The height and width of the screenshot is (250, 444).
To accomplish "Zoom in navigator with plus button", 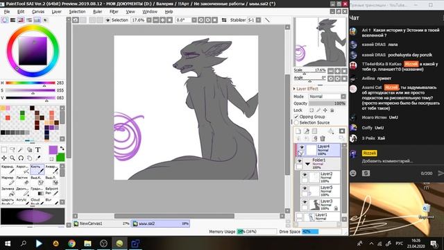I will click(x=337, y=71).
